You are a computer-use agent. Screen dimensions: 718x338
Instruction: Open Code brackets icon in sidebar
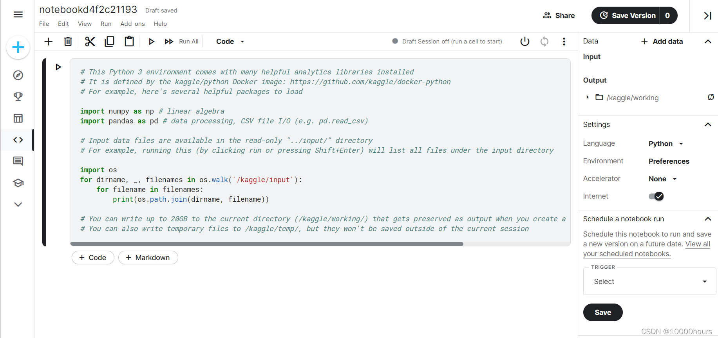[18, 140]
